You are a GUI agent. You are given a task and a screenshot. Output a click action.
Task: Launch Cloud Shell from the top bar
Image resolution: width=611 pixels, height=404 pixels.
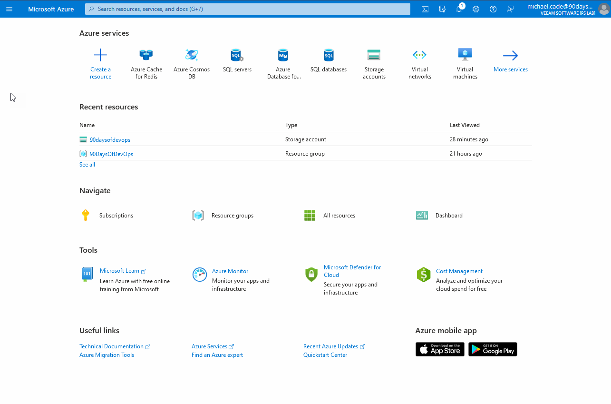(425, 9)
